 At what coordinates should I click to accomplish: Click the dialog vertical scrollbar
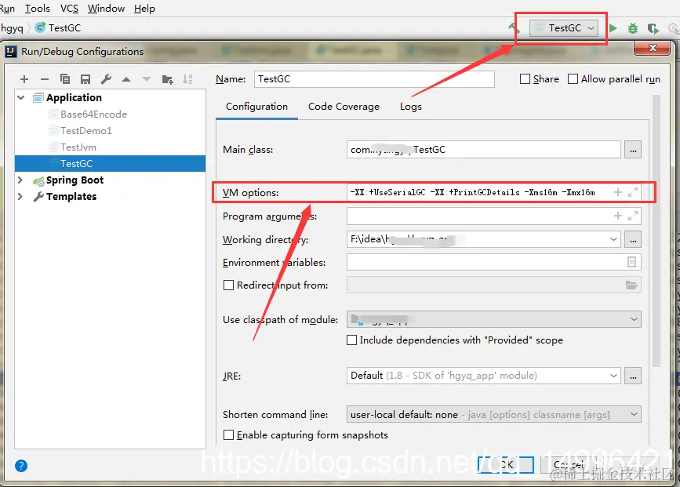656,230
